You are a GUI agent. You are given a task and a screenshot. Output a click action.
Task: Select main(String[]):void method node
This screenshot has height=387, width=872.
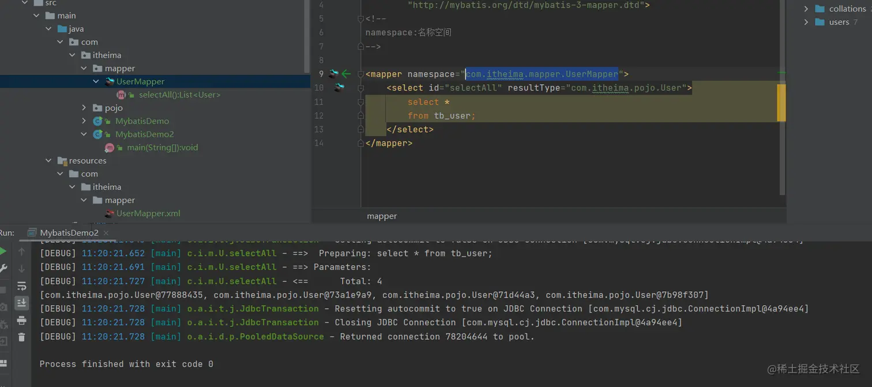pos(162,148)
